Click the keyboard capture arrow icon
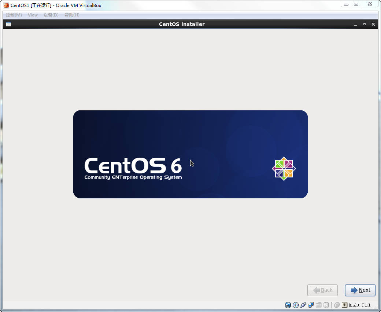Viewport: 381px width, 312px height. click(x=345, y=305)
